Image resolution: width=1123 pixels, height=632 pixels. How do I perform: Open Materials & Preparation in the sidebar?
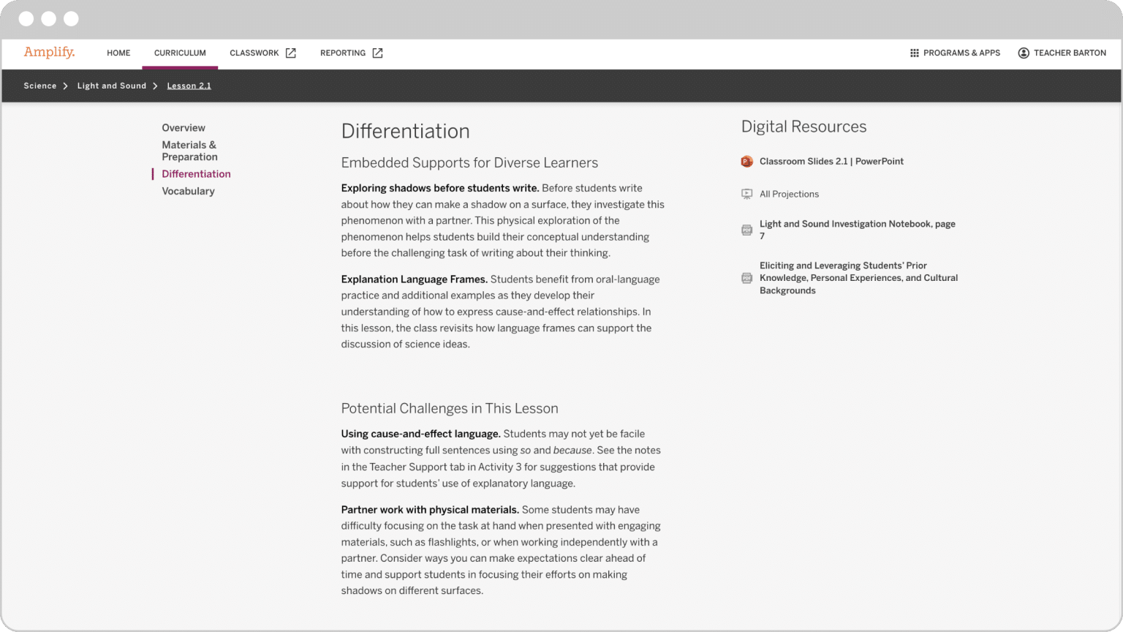tap(189, 151)
